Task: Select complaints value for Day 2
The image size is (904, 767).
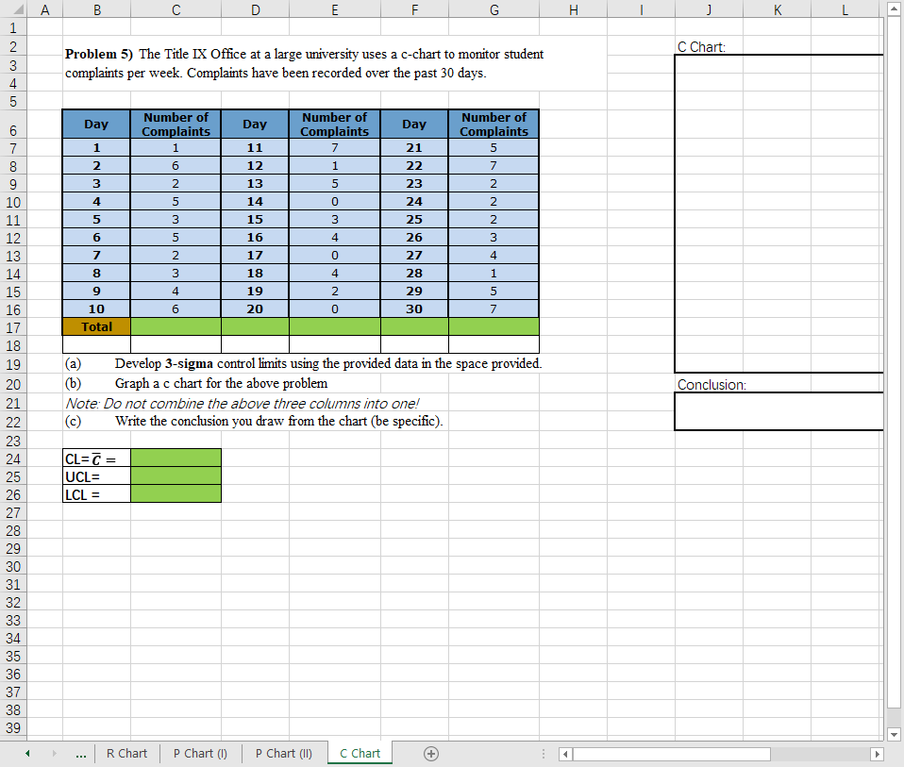Action: pos(176,165)
